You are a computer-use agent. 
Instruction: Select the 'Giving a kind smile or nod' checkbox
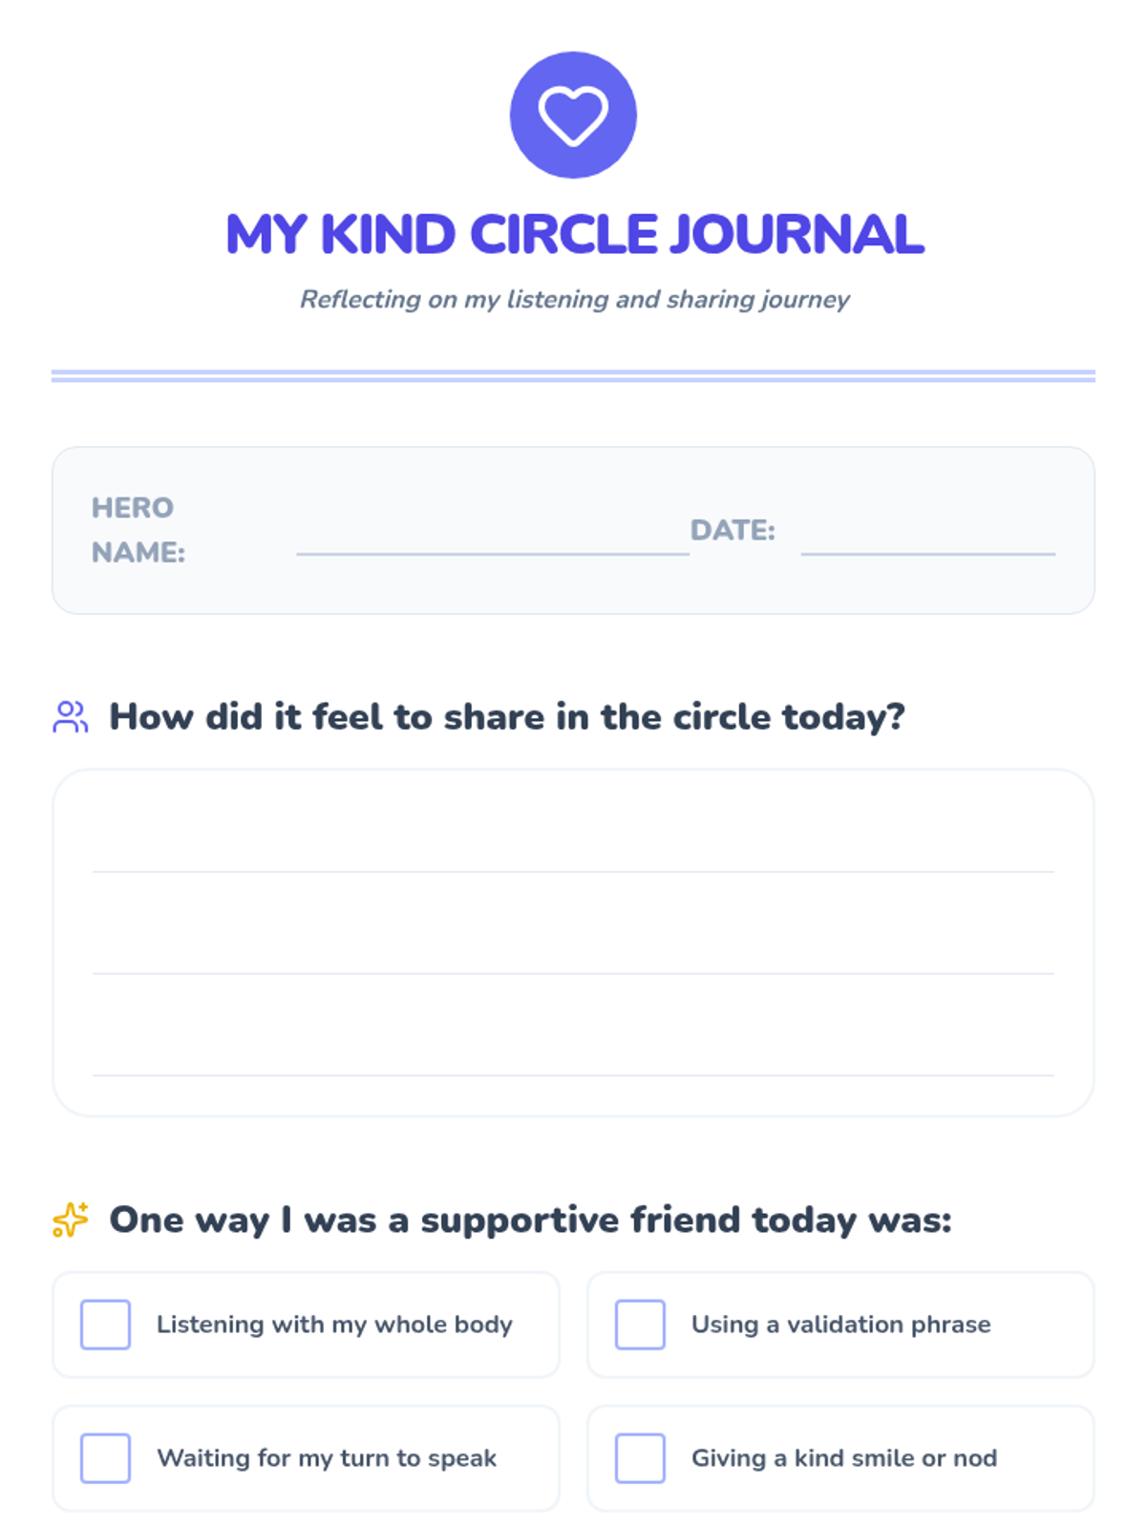click(x=640, y=1458)
